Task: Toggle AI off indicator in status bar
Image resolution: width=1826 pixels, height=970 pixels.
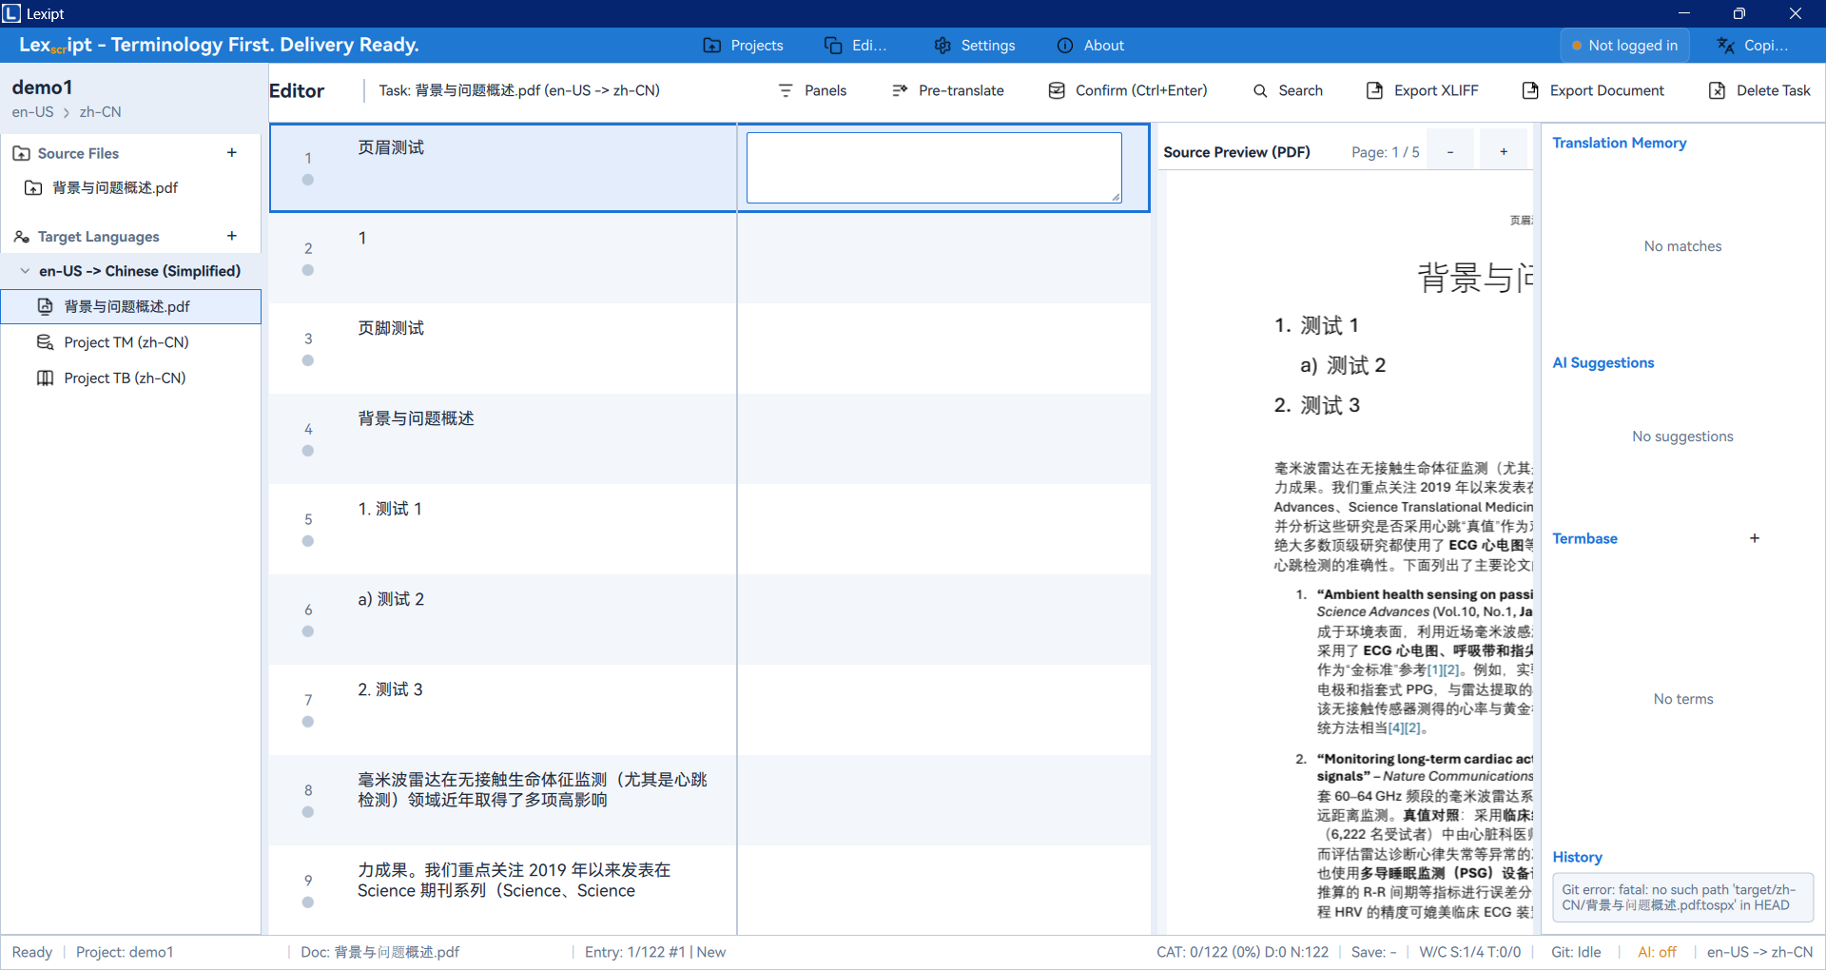Action: click(1657, 952)
